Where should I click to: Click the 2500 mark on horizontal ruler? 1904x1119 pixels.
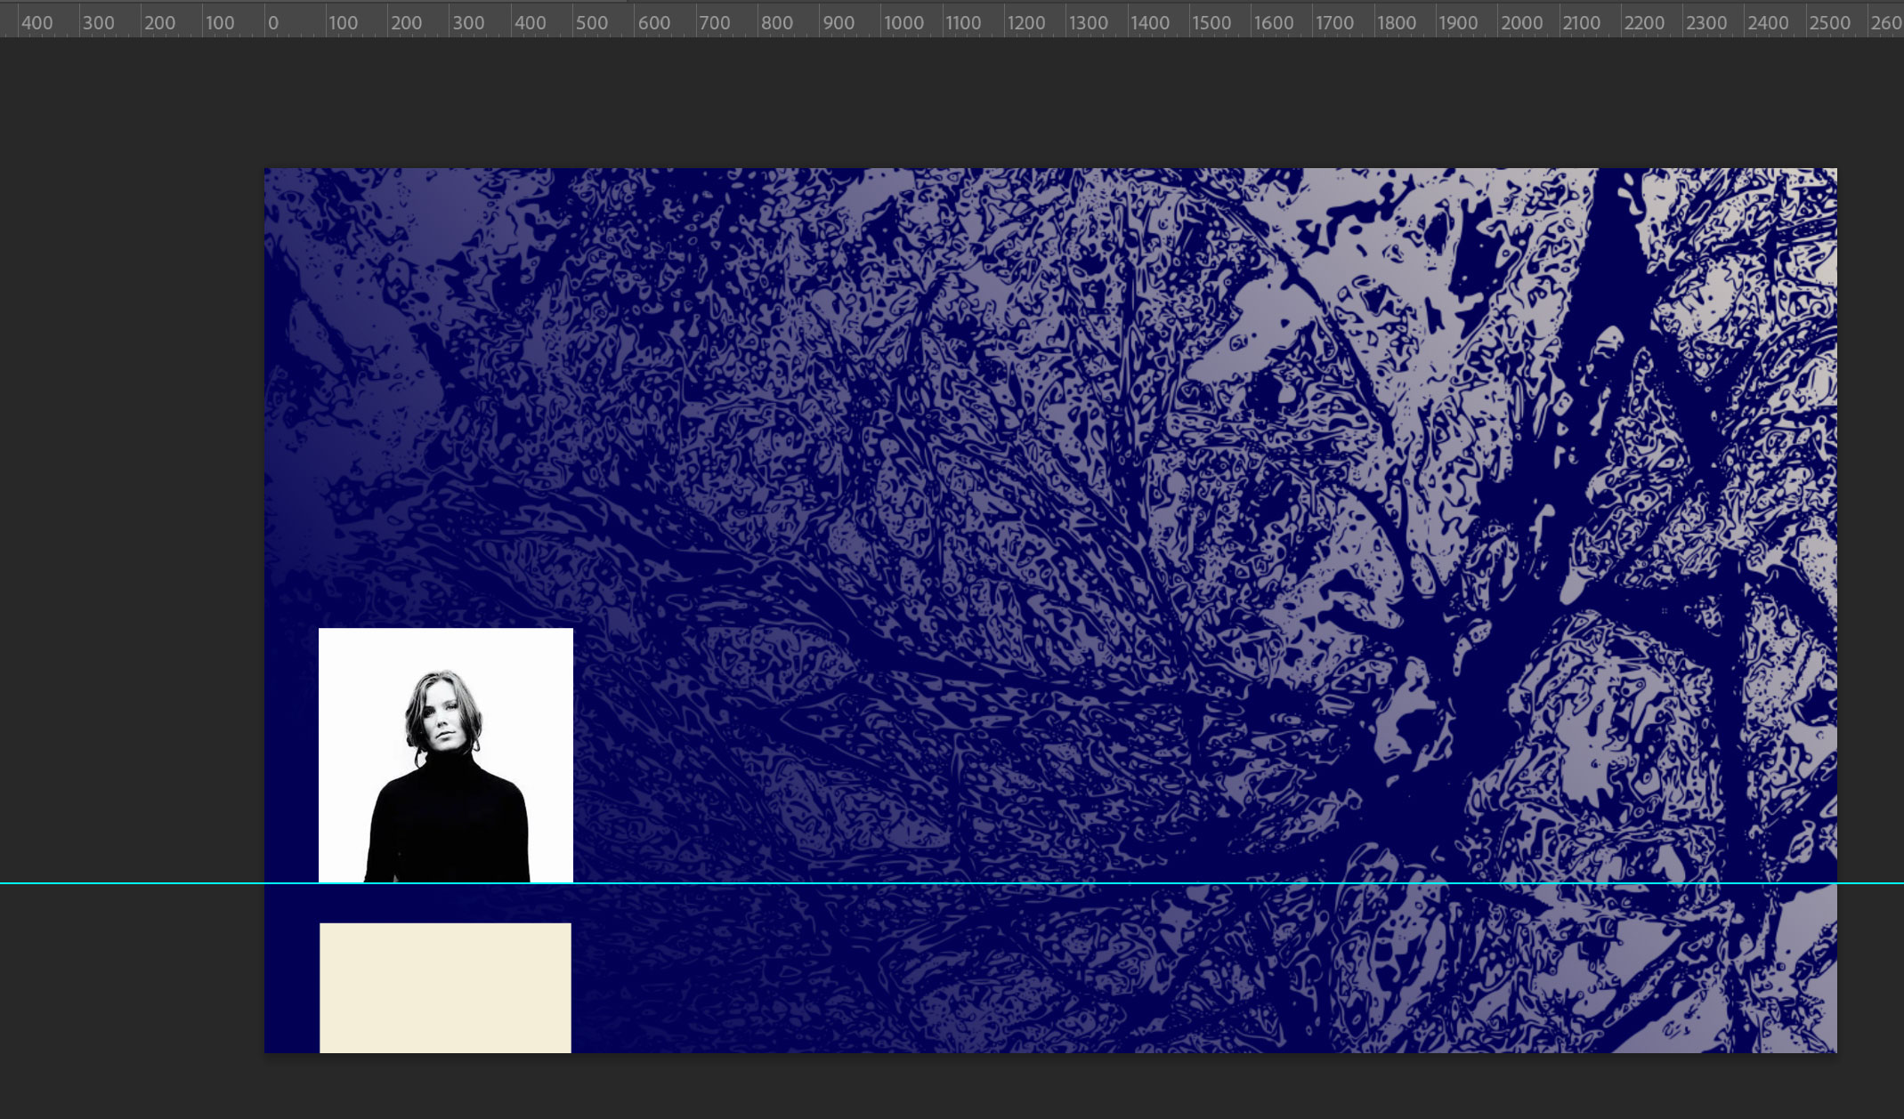click(1829, 23)
